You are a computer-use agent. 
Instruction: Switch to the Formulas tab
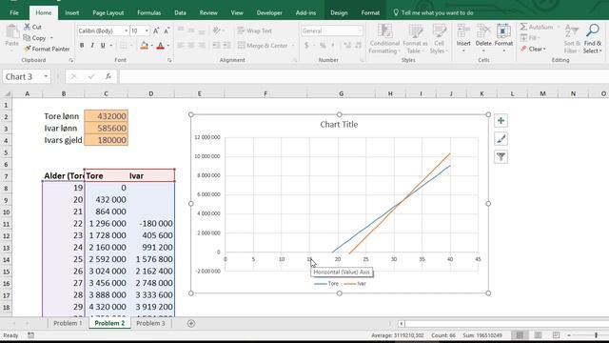coord(148,12)
